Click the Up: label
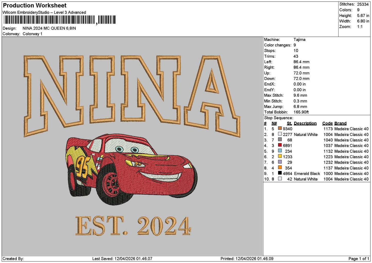Screen dimensions: 372x263 point(267,73)
